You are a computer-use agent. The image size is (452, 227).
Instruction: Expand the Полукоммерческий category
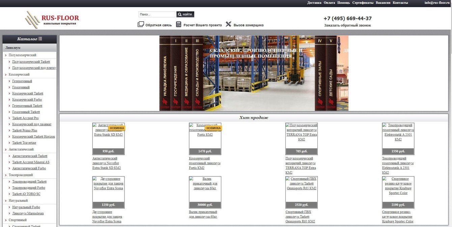click(x=22, y=55)
